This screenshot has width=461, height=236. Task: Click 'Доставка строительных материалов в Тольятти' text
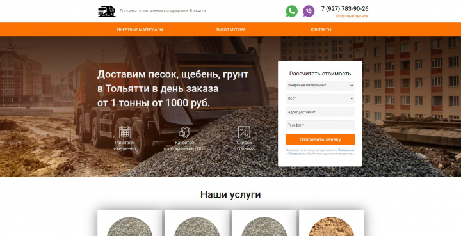pyautogui.click(x=163, y=11)
